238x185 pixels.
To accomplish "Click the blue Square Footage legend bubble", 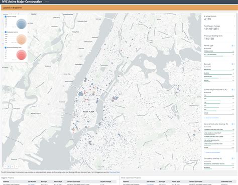I will click(22, 24).
